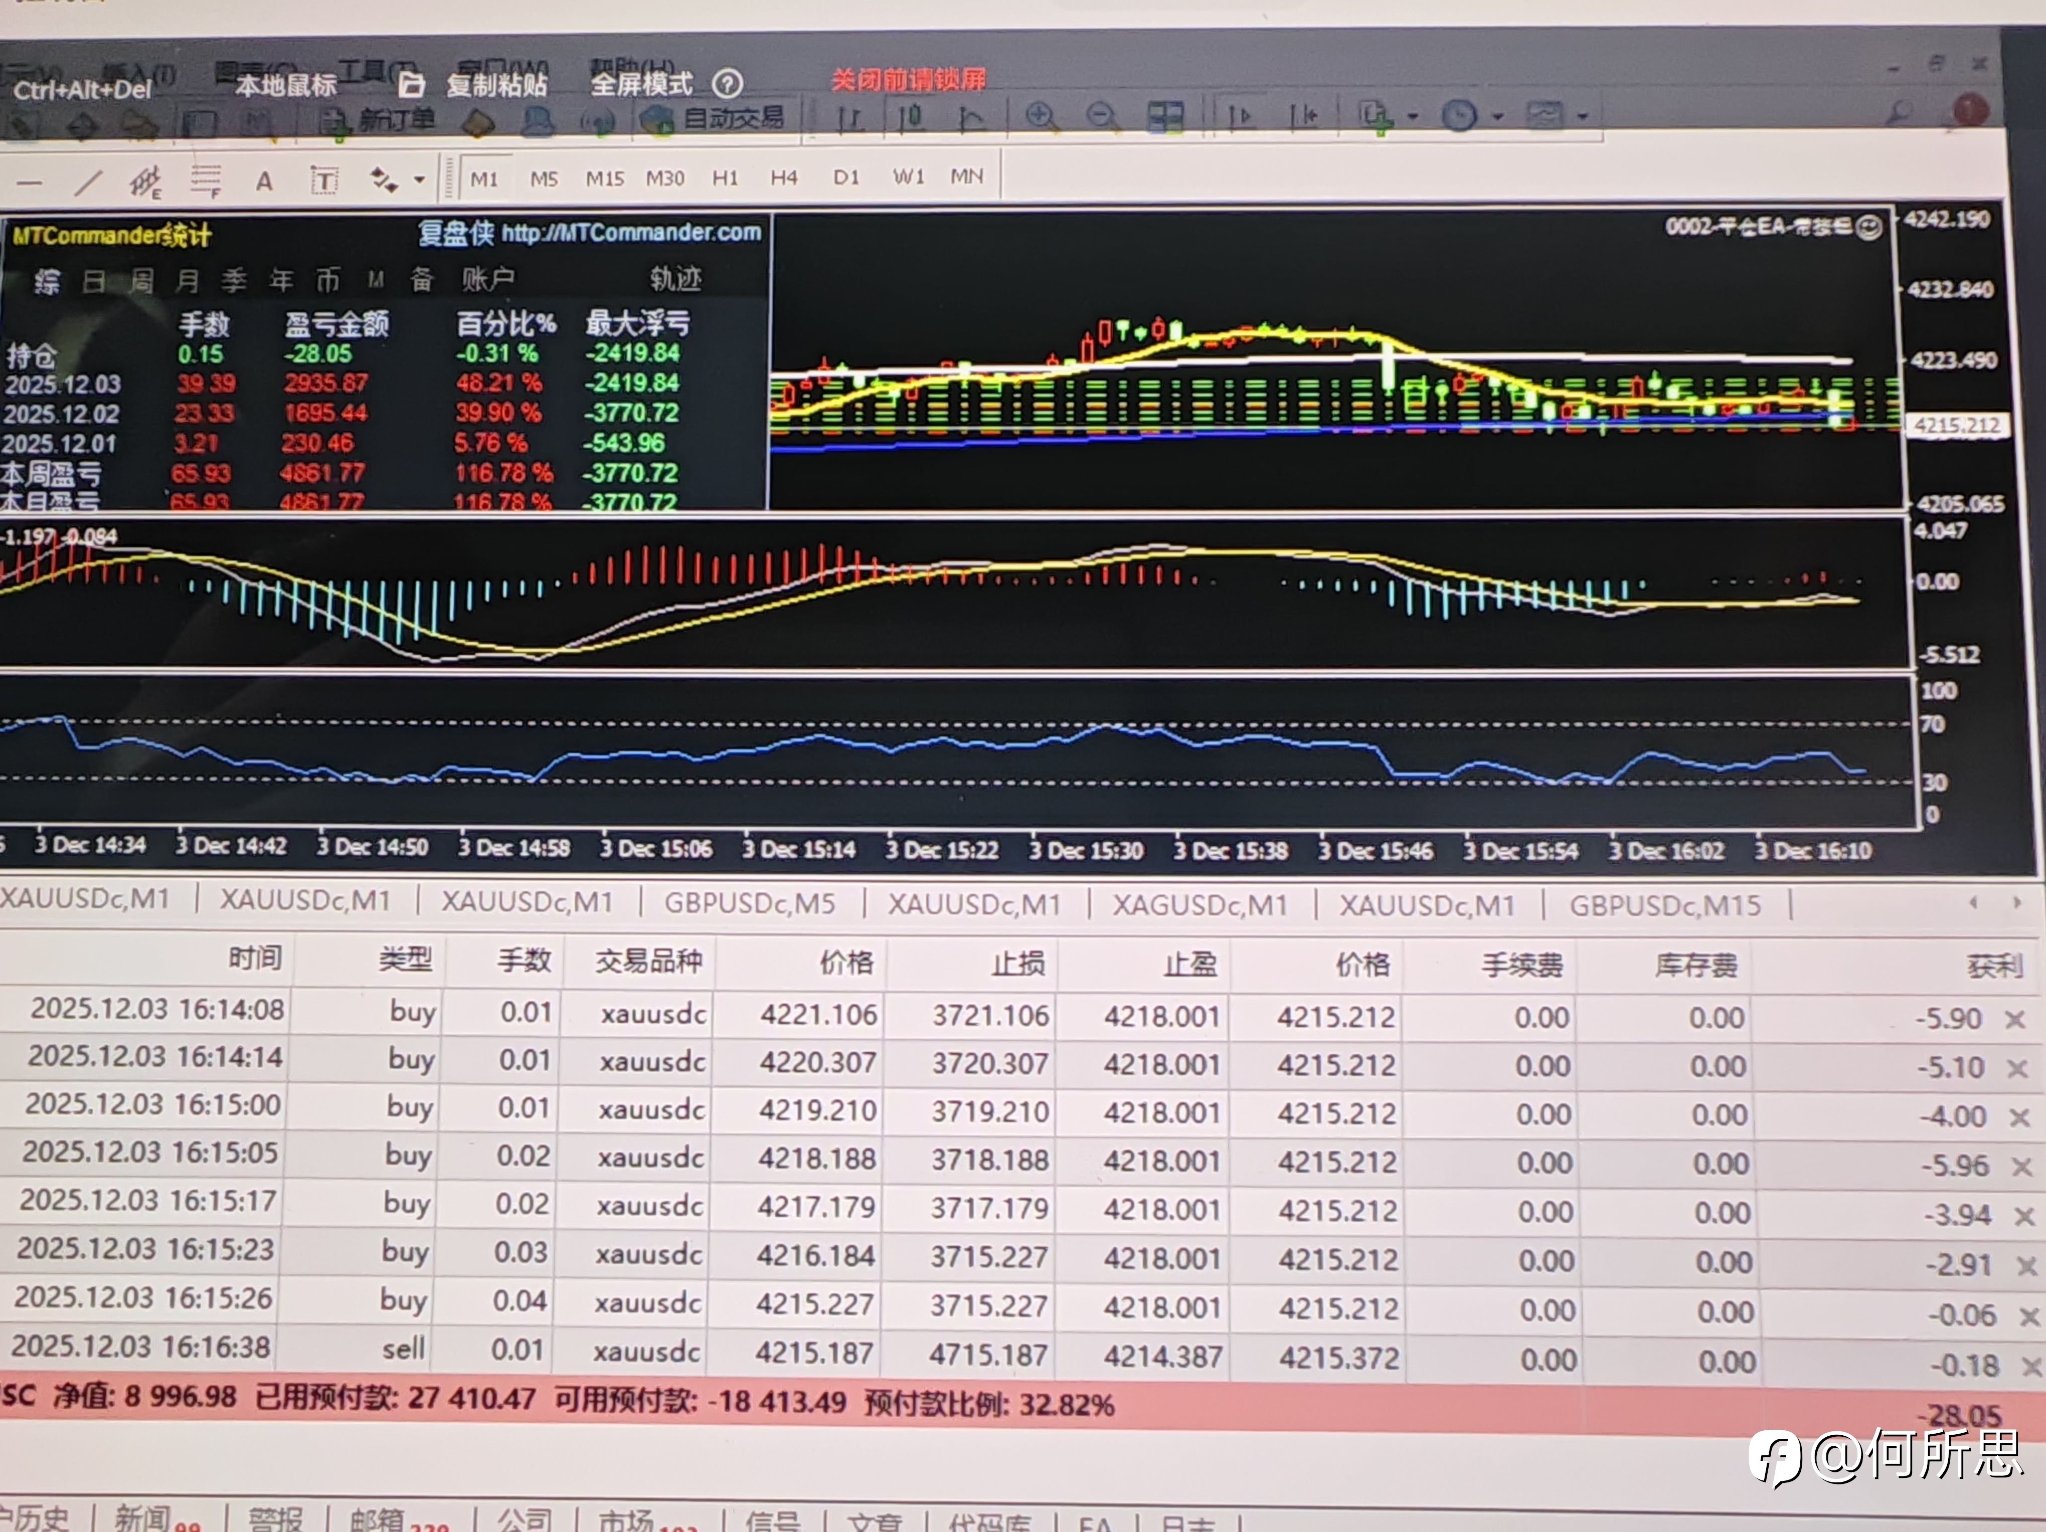Select the H4 timeframe
Screen dimensions: 2046x1532
[783, 177]
